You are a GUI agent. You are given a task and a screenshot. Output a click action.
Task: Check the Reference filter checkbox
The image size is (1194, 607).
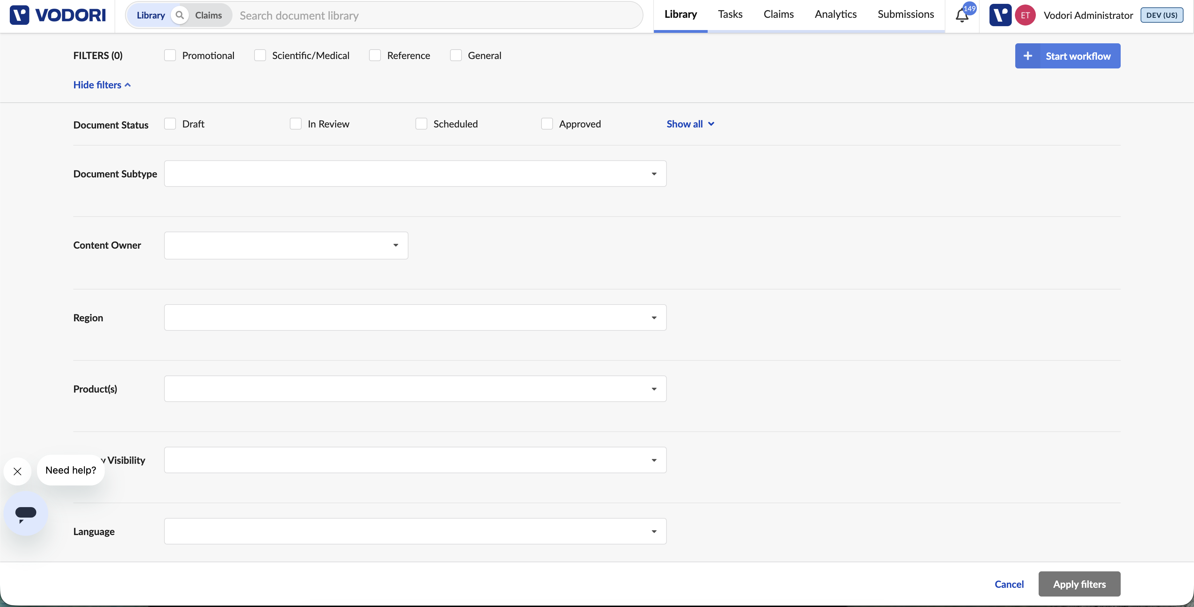pos(375,56)
